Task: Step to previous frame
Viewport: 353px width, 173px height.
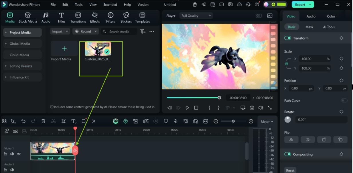Action: click(169, 108)
